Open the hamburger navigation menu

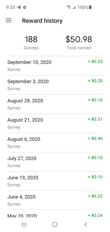(x=9, y=20)
